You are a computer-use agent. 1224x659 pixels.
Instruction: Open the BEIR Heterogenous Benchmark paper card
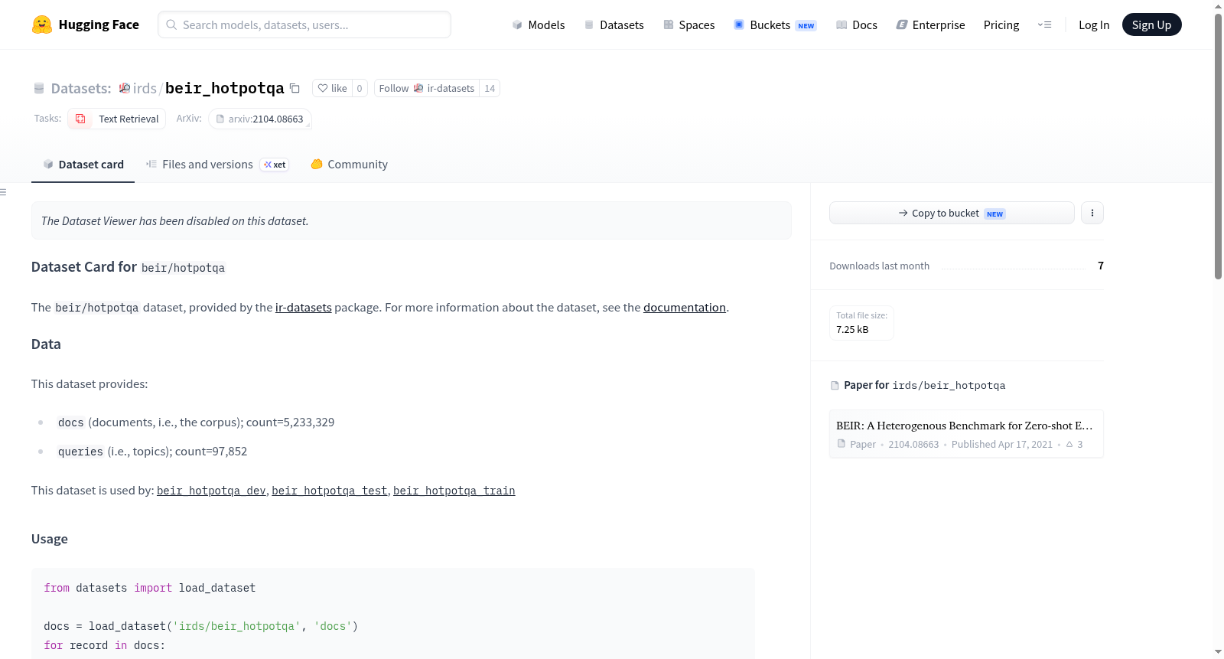pos(966,434)
